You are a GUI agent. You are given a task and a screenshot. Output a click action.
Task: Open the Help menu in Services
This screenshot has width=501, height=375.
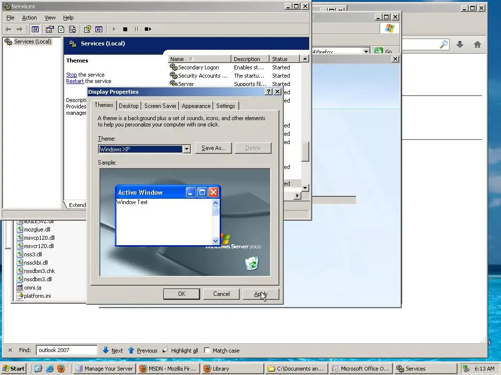pyautogui.click(x=68, y=18)
